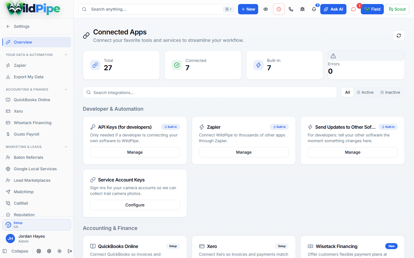Click the Built-in lightning icon
This screenshot has width=414, height=258.
point(258,65)
